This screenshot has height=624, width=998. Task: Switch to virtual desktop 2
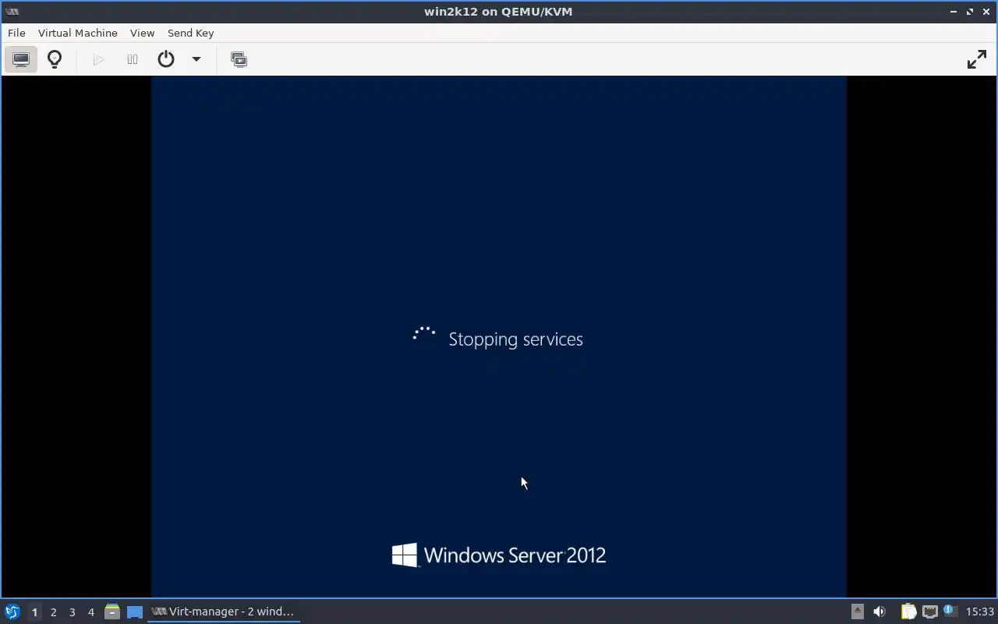[x=54, y=612]
